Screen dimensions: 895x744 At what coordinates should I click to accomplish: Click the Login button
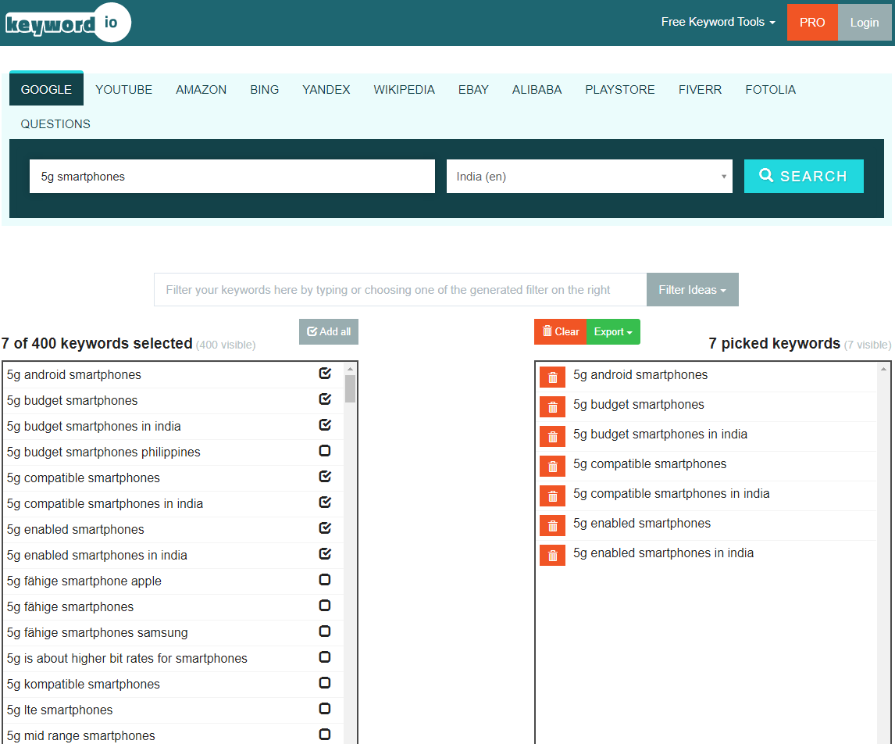[865, 22]
